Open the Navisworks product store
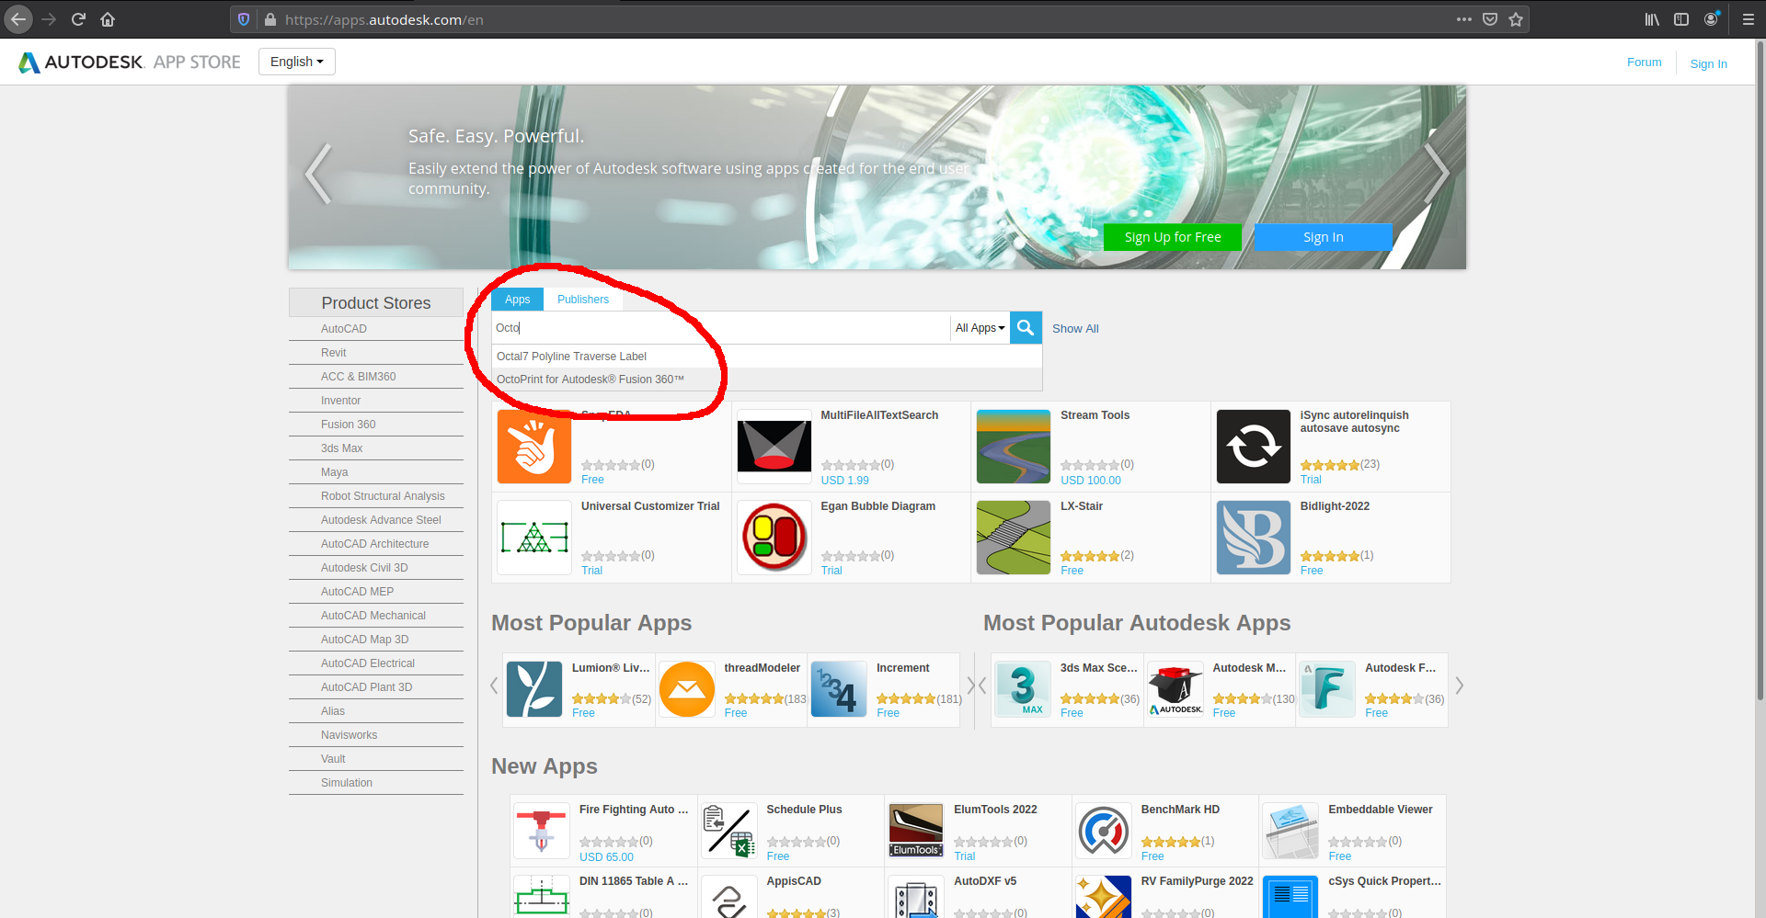The height and width of the screenshot is (918, 1766). [x=350, y=735]
